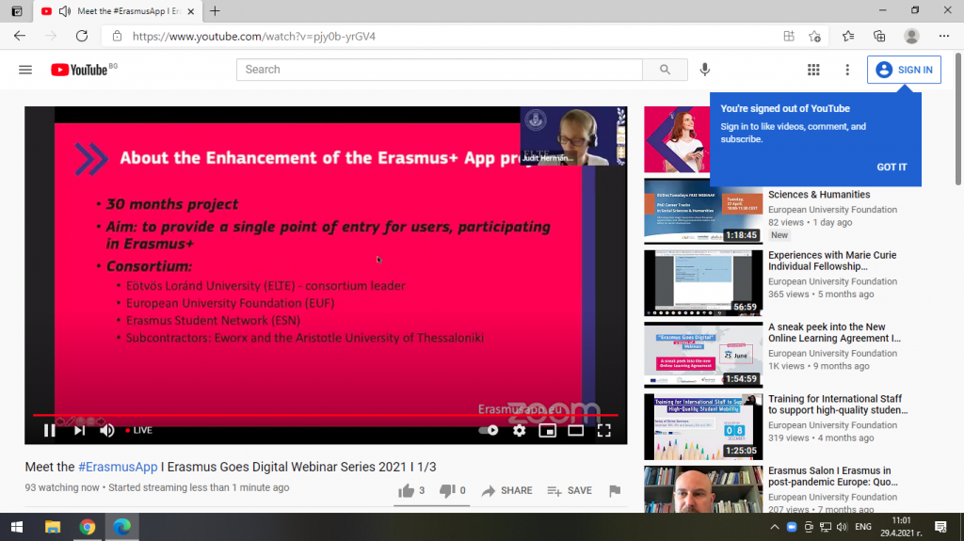This screenshot has width=964, height=541.
Task: Click the SHARE button
Action: click(507, 490)
